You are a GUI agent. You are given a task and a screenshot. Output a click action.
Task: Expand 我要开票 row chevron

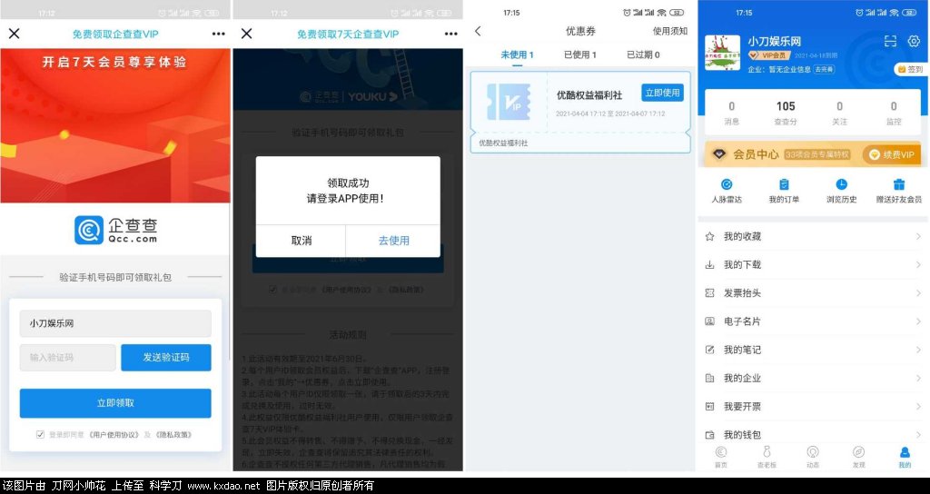tap(918, 407)
